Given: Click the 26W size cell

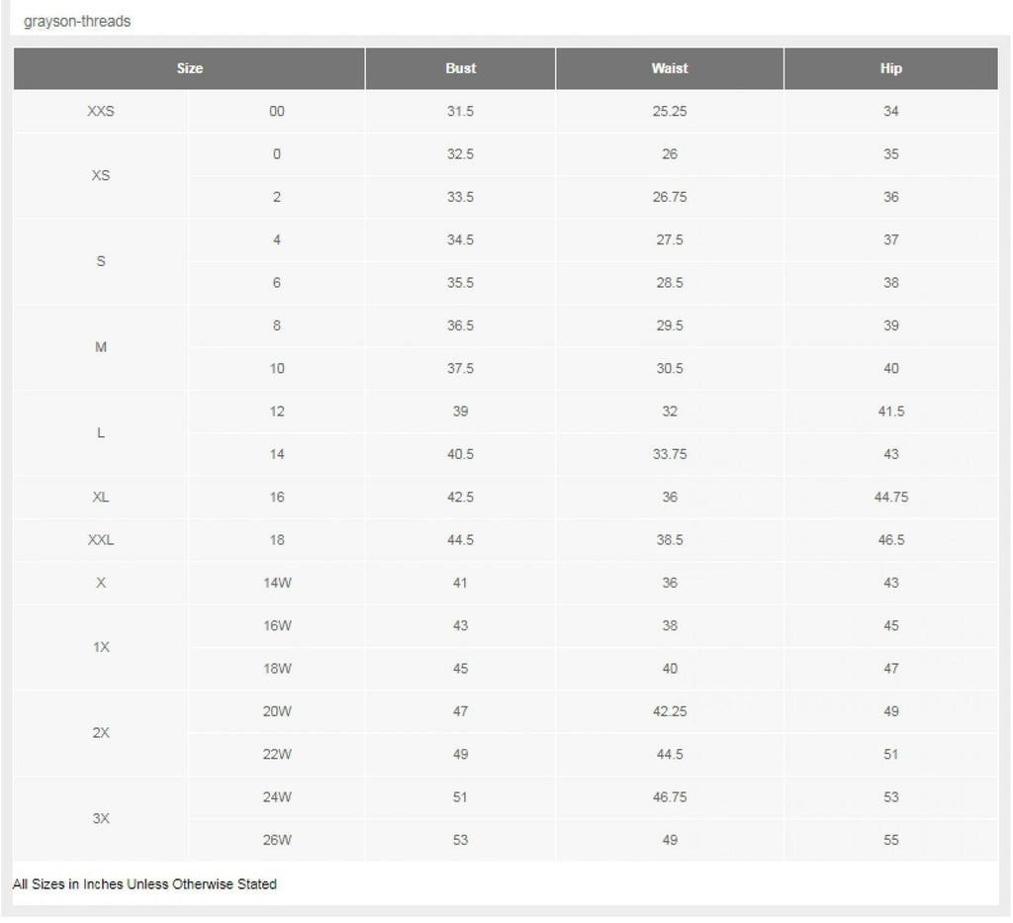Looking at the screenshot, I should [x=277, y=840].
